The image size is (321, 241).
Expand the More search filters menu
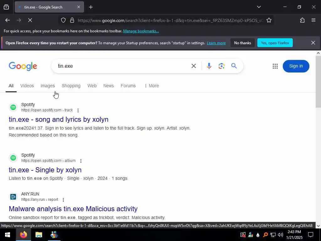(151, 86)
